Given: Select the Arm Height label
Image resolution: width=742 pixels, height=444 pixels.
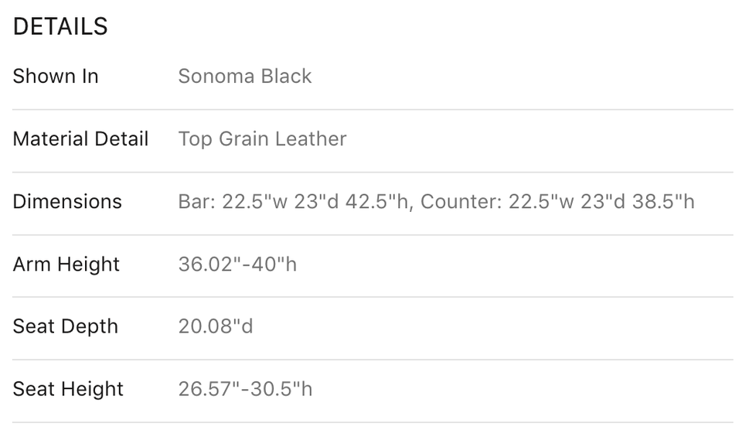Looking at the screenshot, I should 66,265.
